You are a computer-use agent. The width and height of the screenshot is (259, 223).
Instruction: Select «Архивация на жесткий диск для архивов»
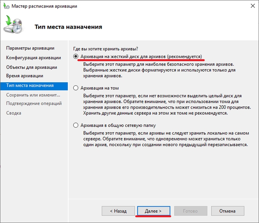(x=76, y=57)
